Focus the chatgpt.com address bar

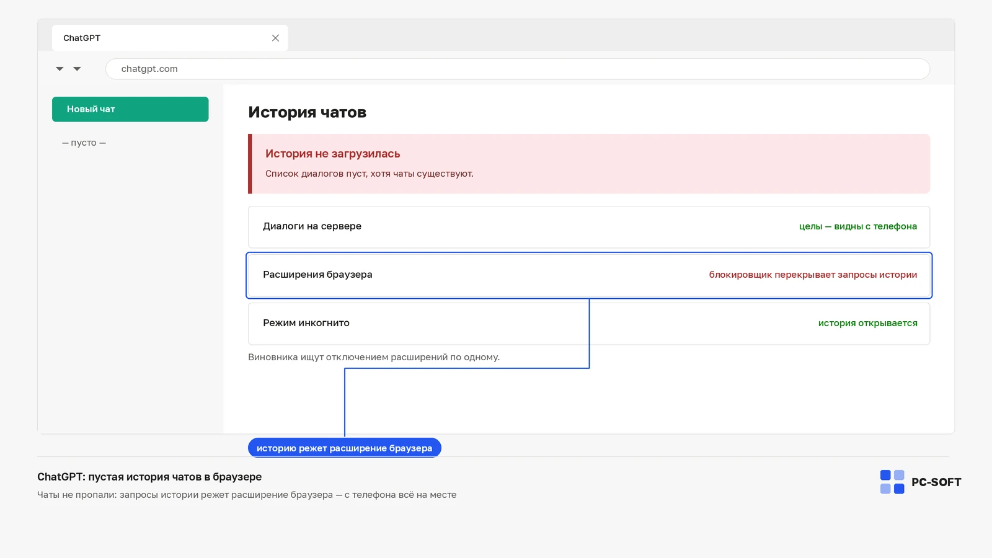coord(517,69)
